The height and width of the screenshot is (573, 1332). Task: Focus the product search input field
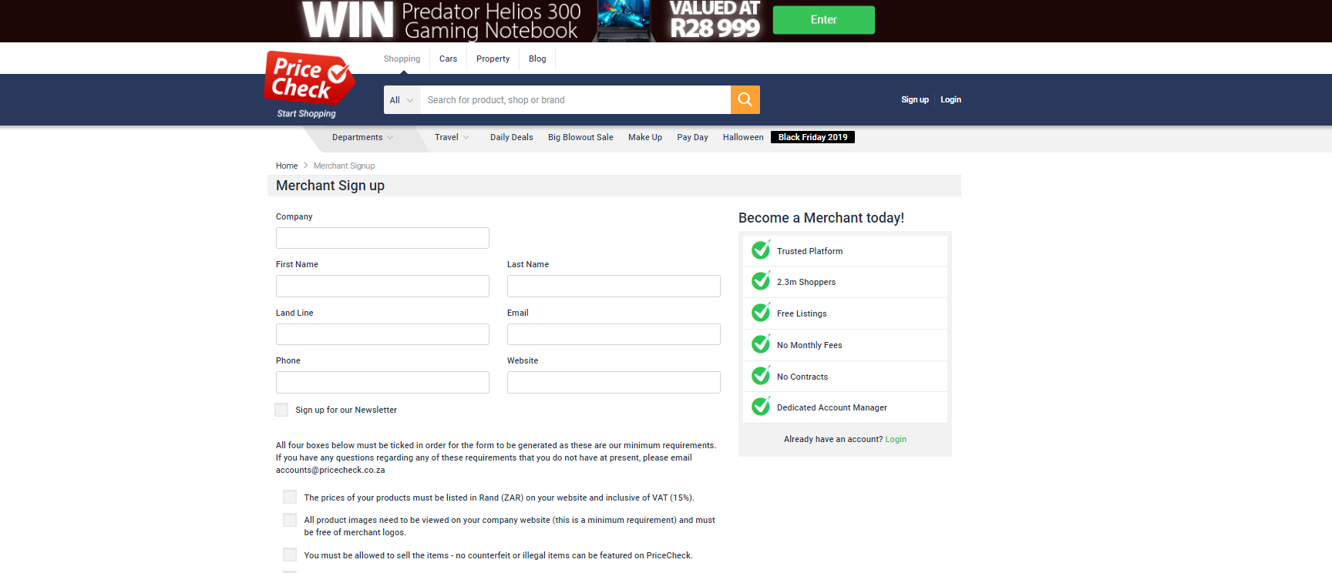coord(575,100)
